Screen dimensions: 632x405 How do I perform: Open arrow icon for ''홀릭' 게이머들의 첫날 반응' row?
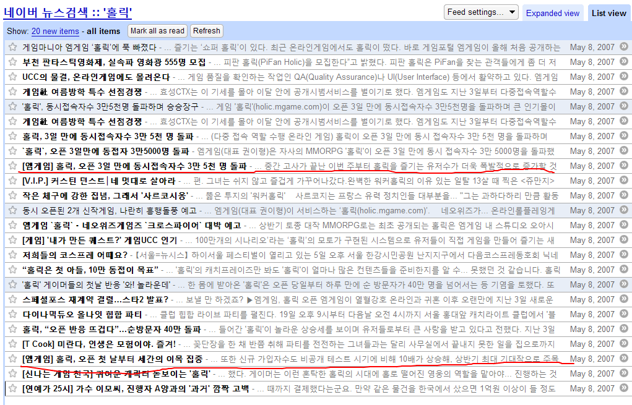[624, 284]
